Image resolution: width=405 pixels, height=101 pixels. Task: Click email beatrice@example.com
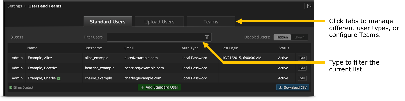coord(144,68)
